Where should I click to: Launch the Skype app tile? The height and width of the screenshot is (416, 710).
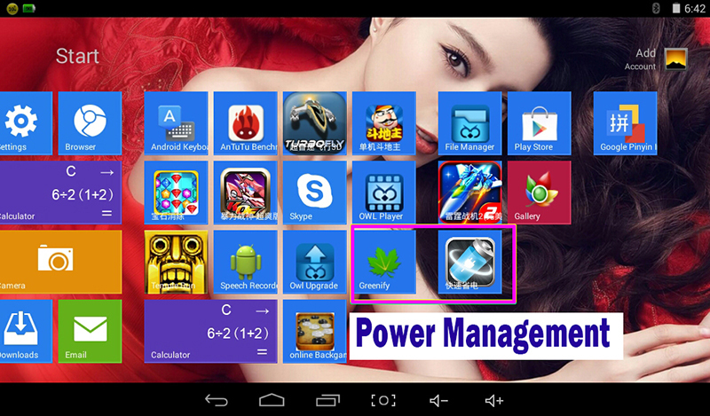click(314, 192)
